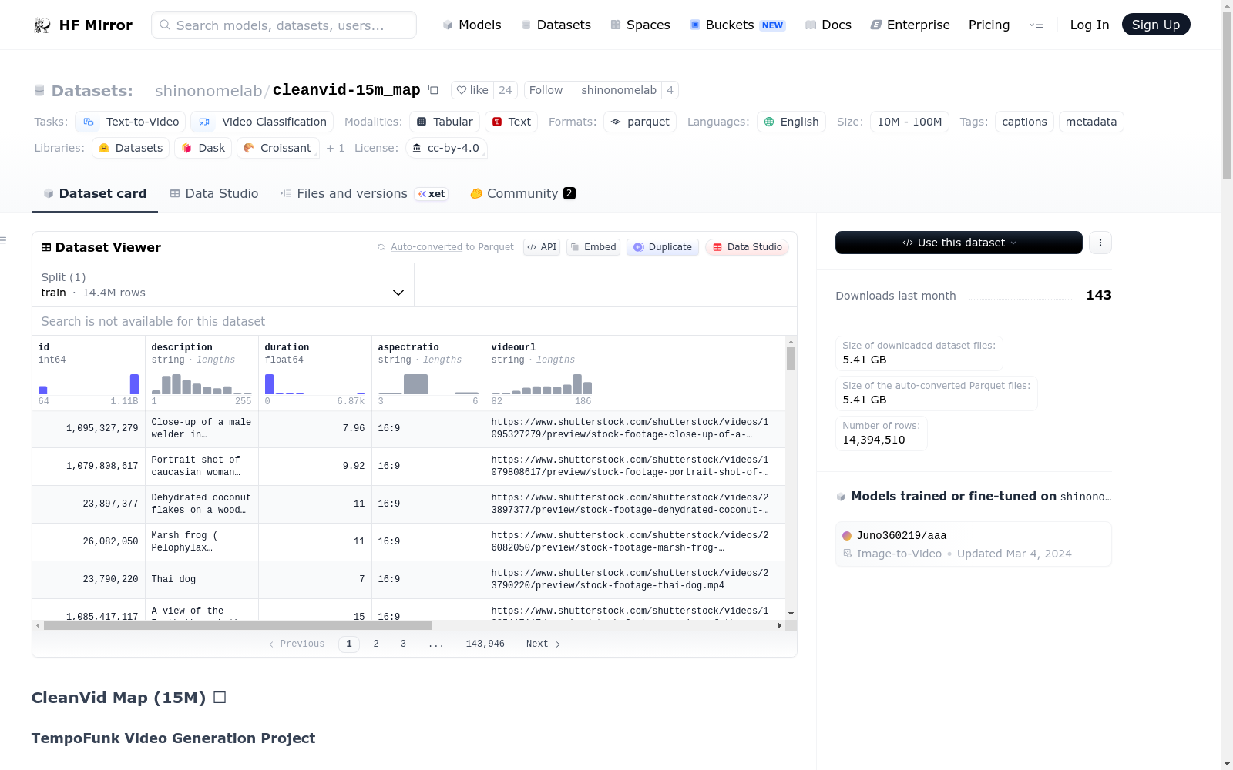The height and width of the screenshot is (770, 1233).
Task: Open the Pricing page
Action: point(989,25)
